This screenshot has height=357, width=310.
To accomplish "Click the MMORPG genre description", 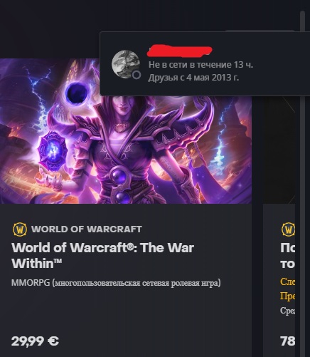I will click(x=116, y=283).
